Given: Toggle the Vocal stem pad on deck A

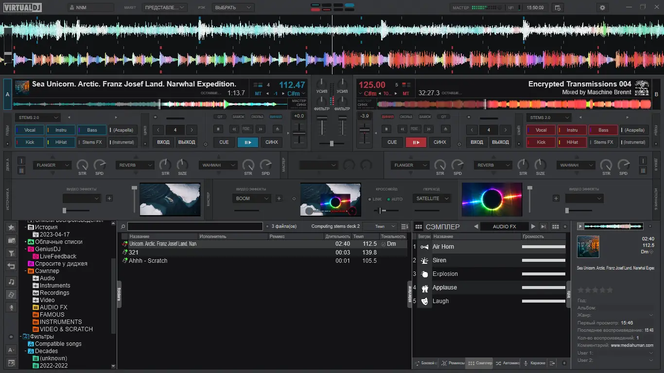Looking at the screenshot, I should click(x=30, y=130).
